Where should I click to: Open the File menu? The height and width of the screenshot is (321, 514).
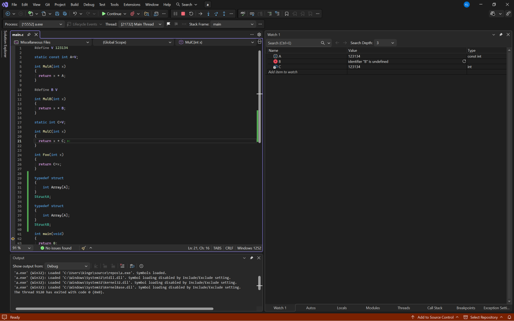14,4
